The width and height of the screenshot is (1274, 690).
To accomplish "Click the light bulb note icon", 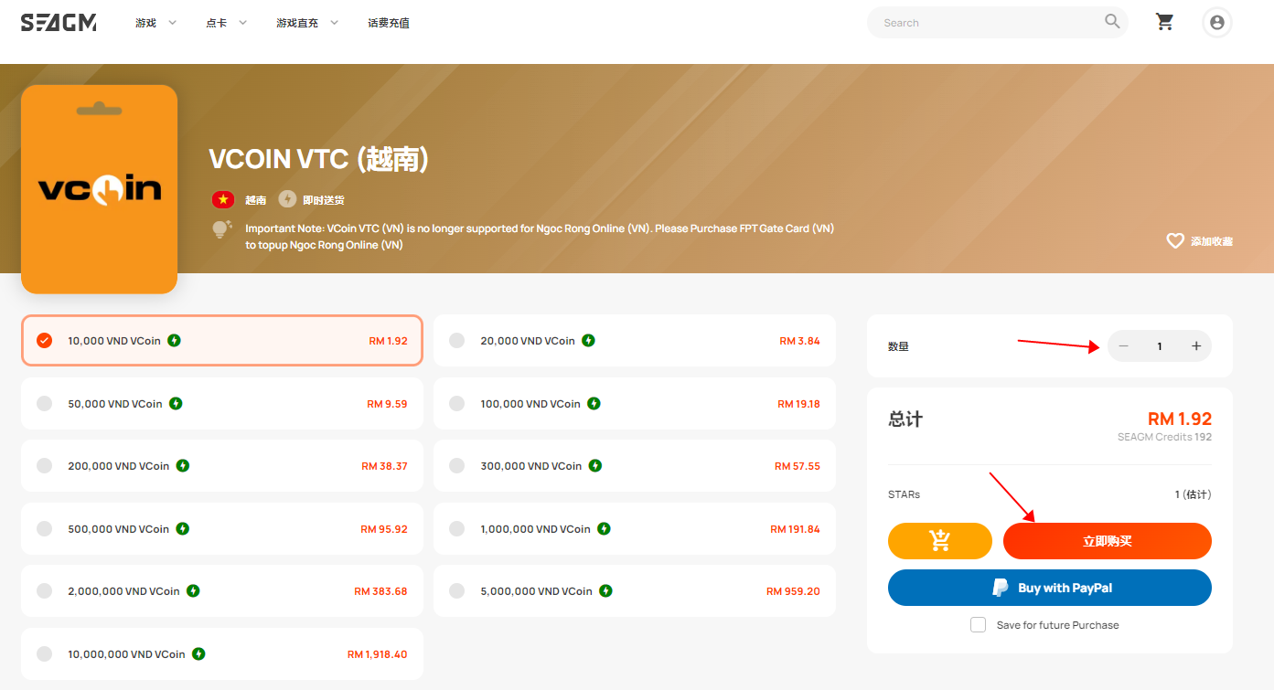I will [221, 229].
